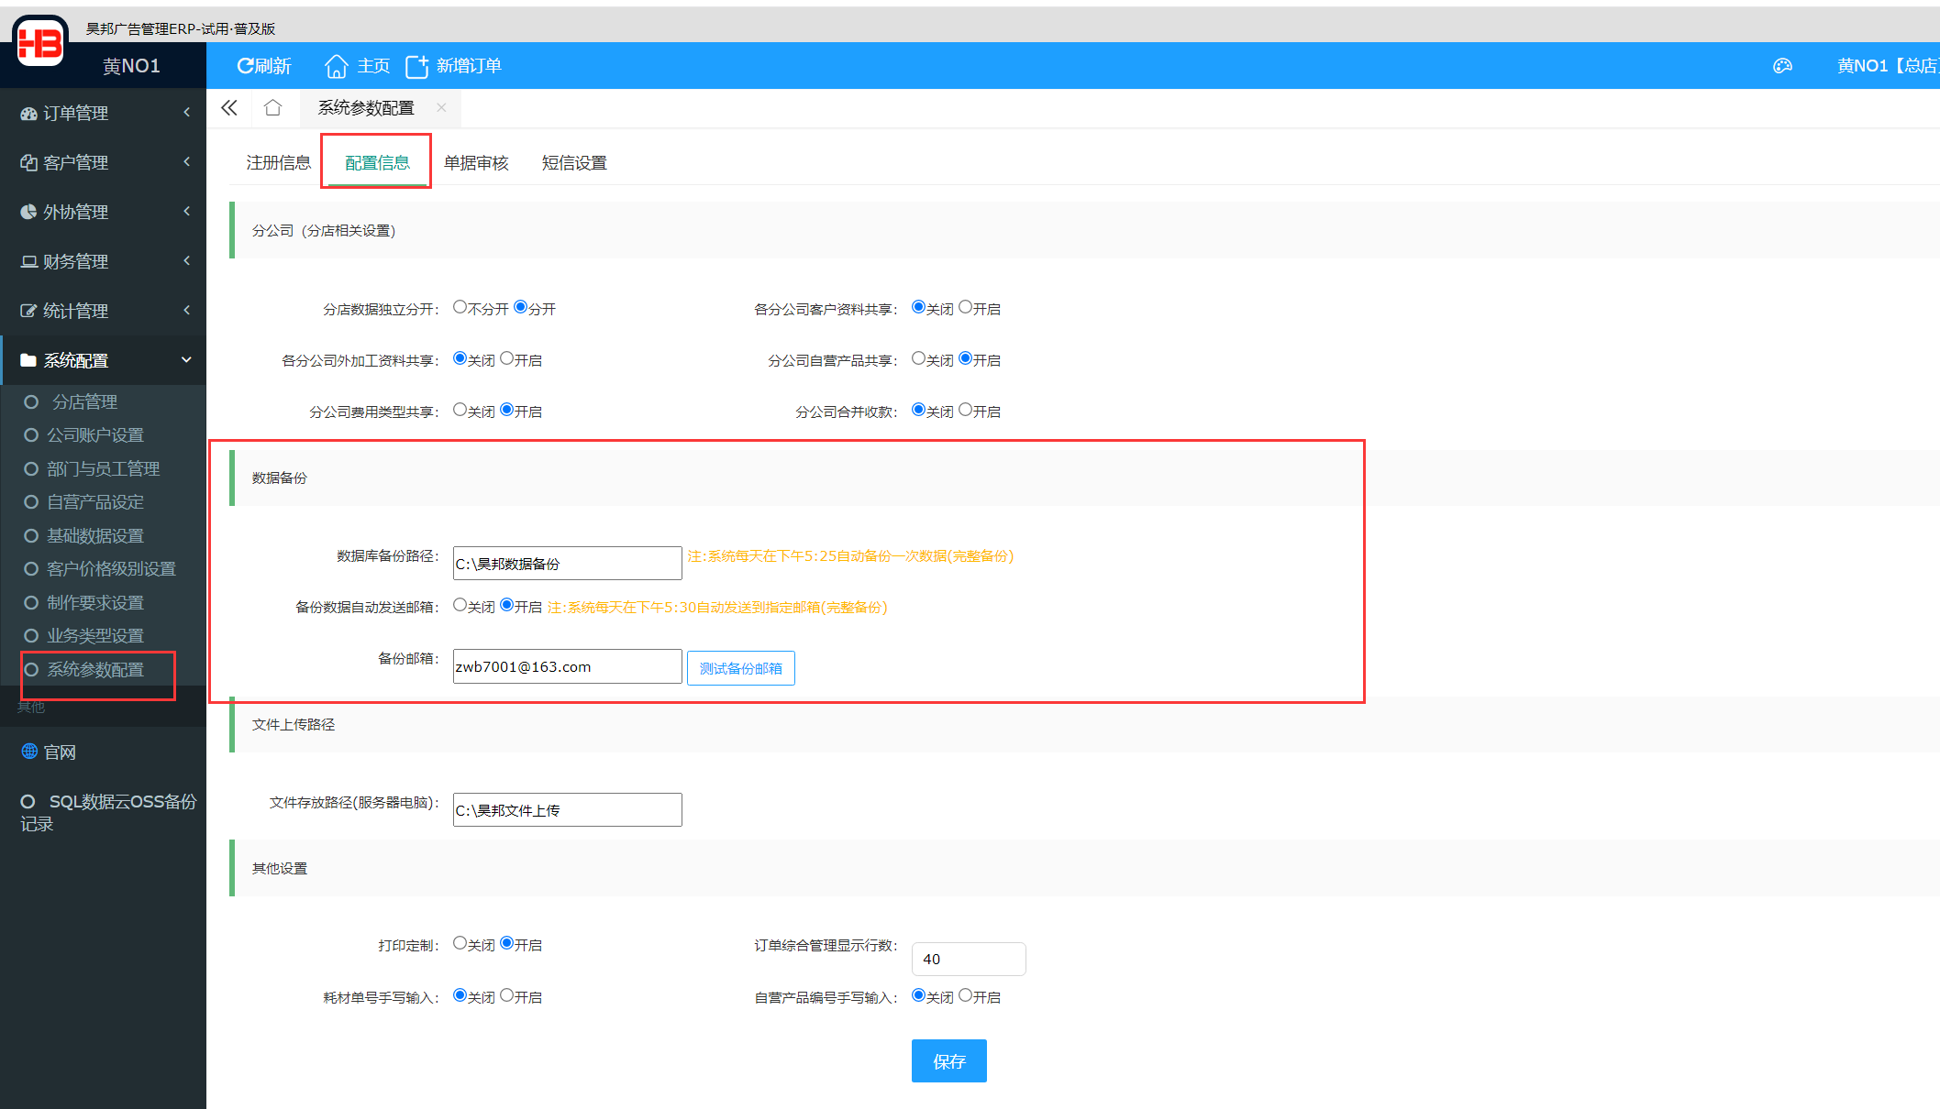Switch to 配置信息 tab

coord(377,162)
